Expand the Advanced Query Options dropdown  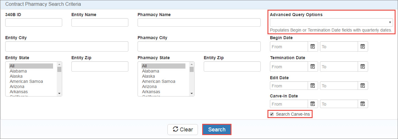[331, 22]
